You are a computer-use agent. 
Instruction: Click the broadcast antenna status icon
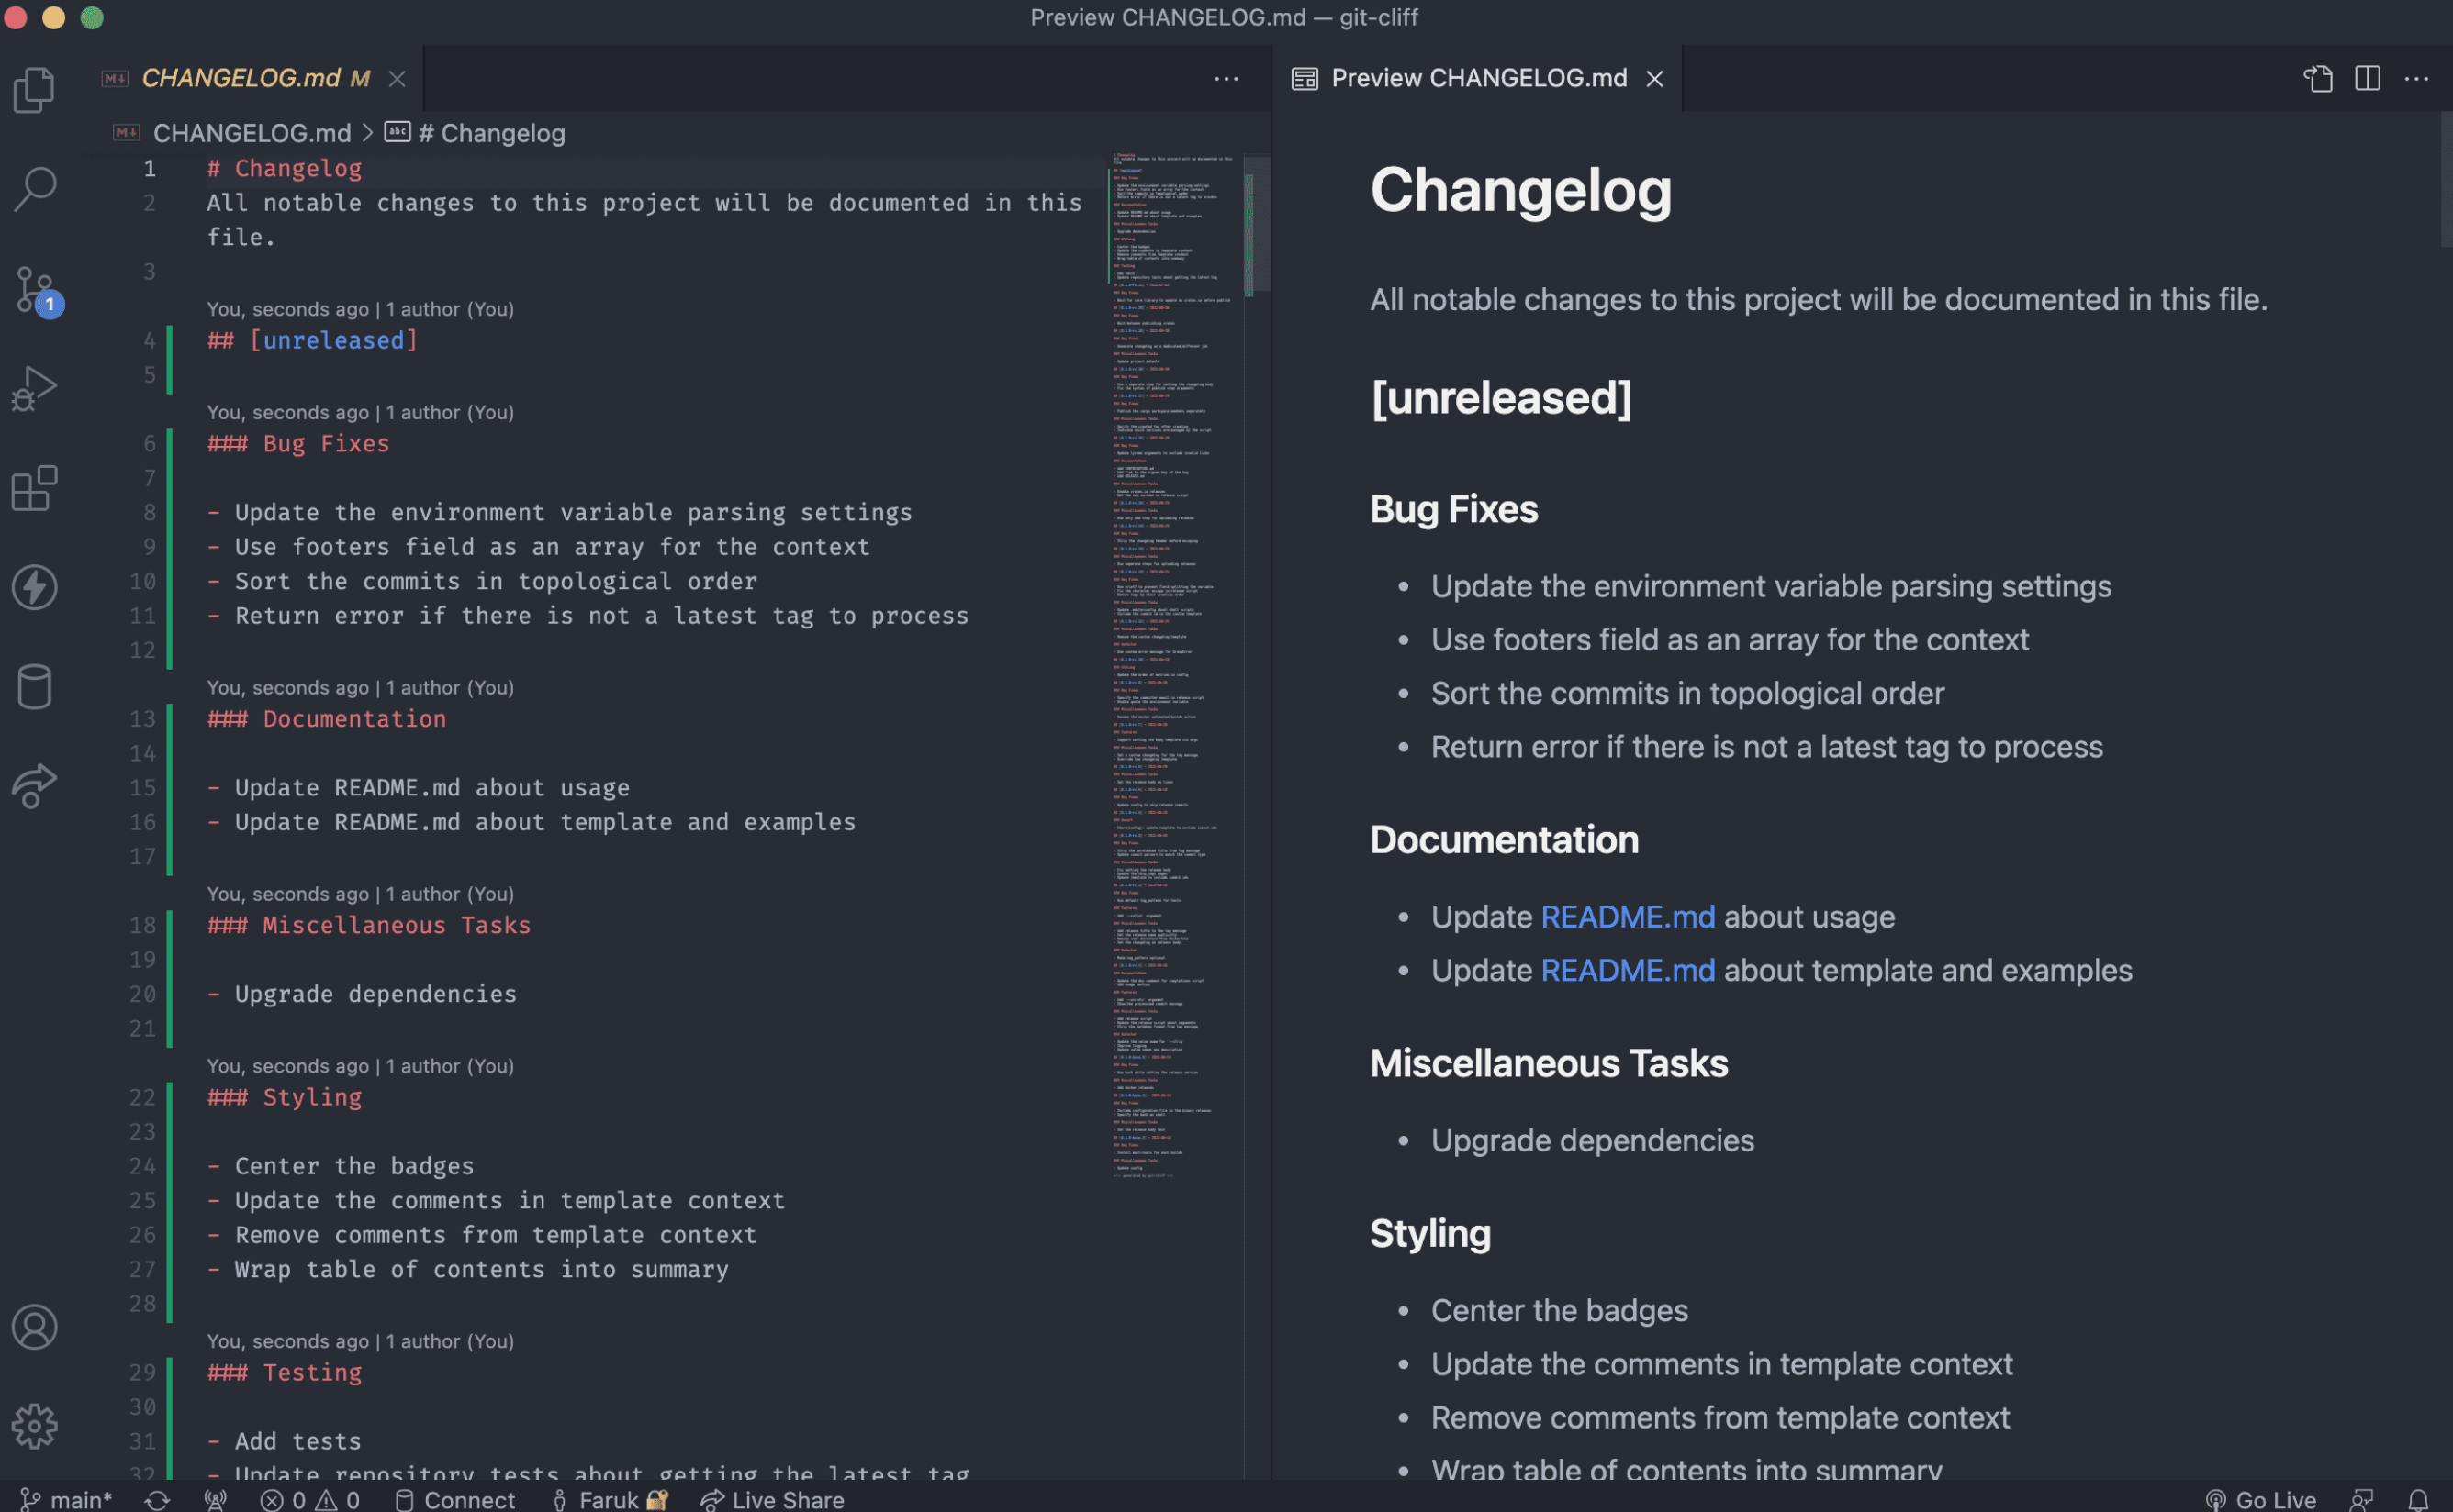pos(215,1499)
